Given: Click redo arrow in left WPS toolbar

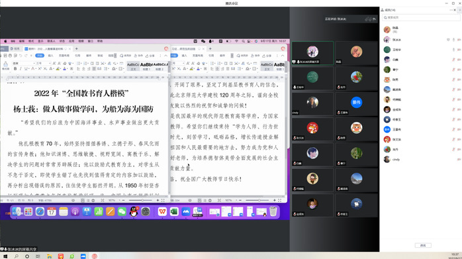Looking at the screenshot, I should tap(26, 56).
